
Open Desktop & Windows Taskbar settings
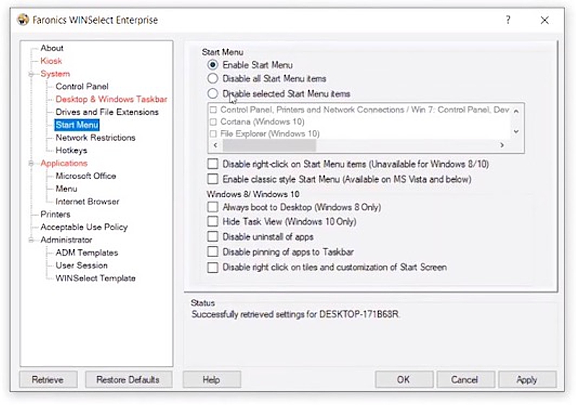click(x=111, y=99)
